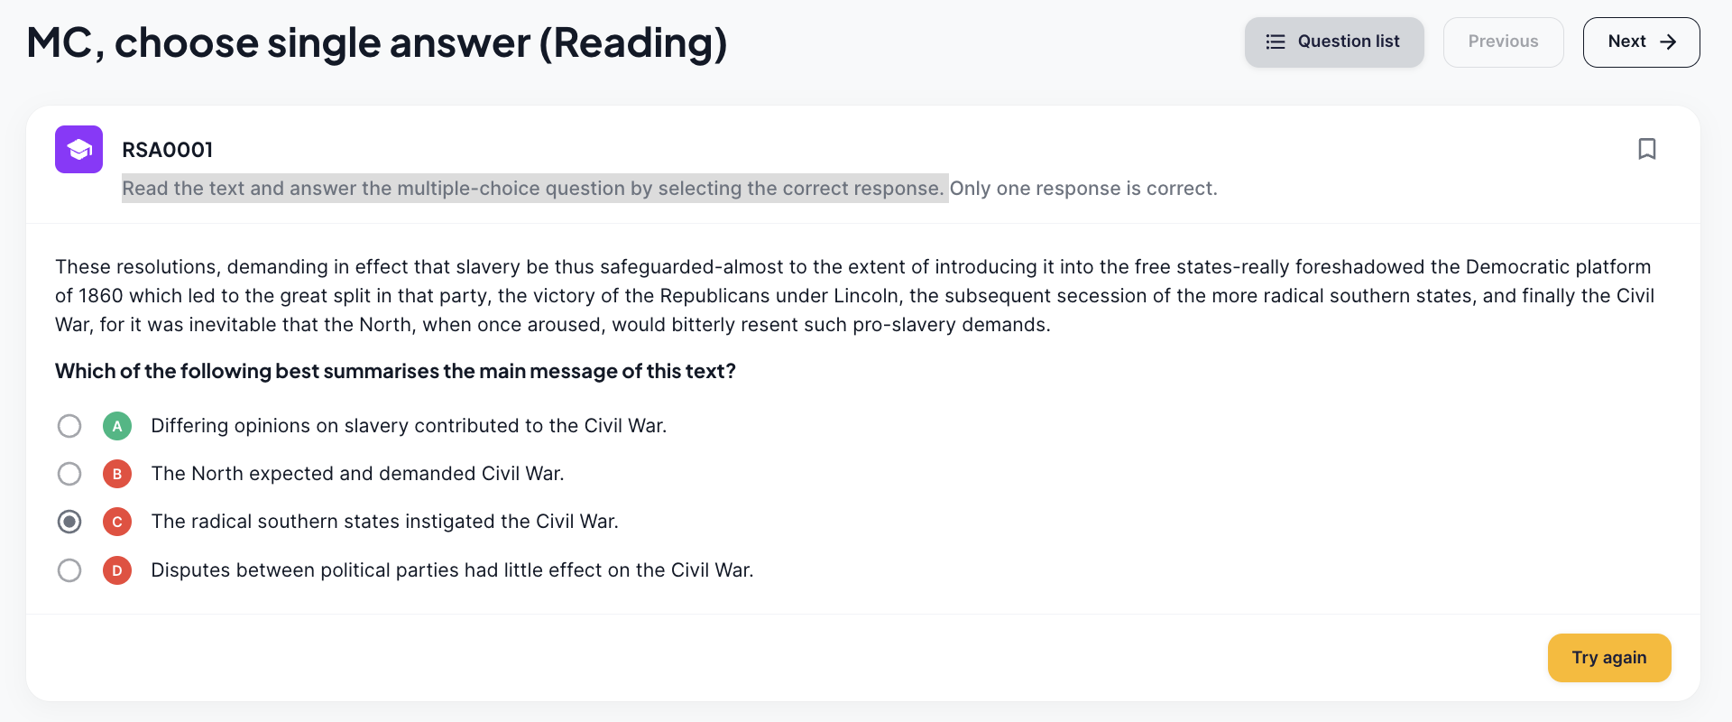
Task: Click the arrow icon on Next
Action: (x=1668, y=42)
